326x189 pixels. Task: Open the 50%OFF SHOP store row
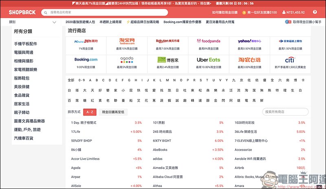tap(106, 141)
